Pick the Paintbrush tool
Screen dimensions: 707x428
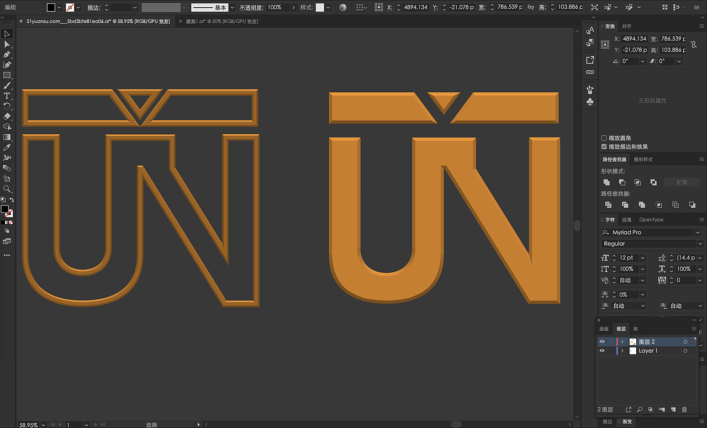[7, 86]
